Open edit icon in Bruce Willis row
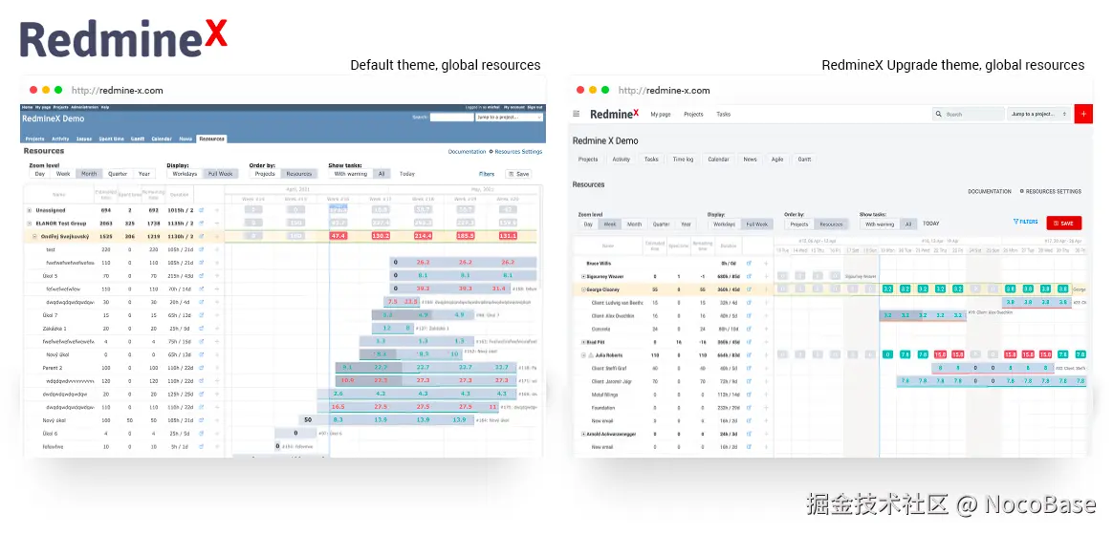The width and height of the screenshot is (1113, 534). [749, 263]
